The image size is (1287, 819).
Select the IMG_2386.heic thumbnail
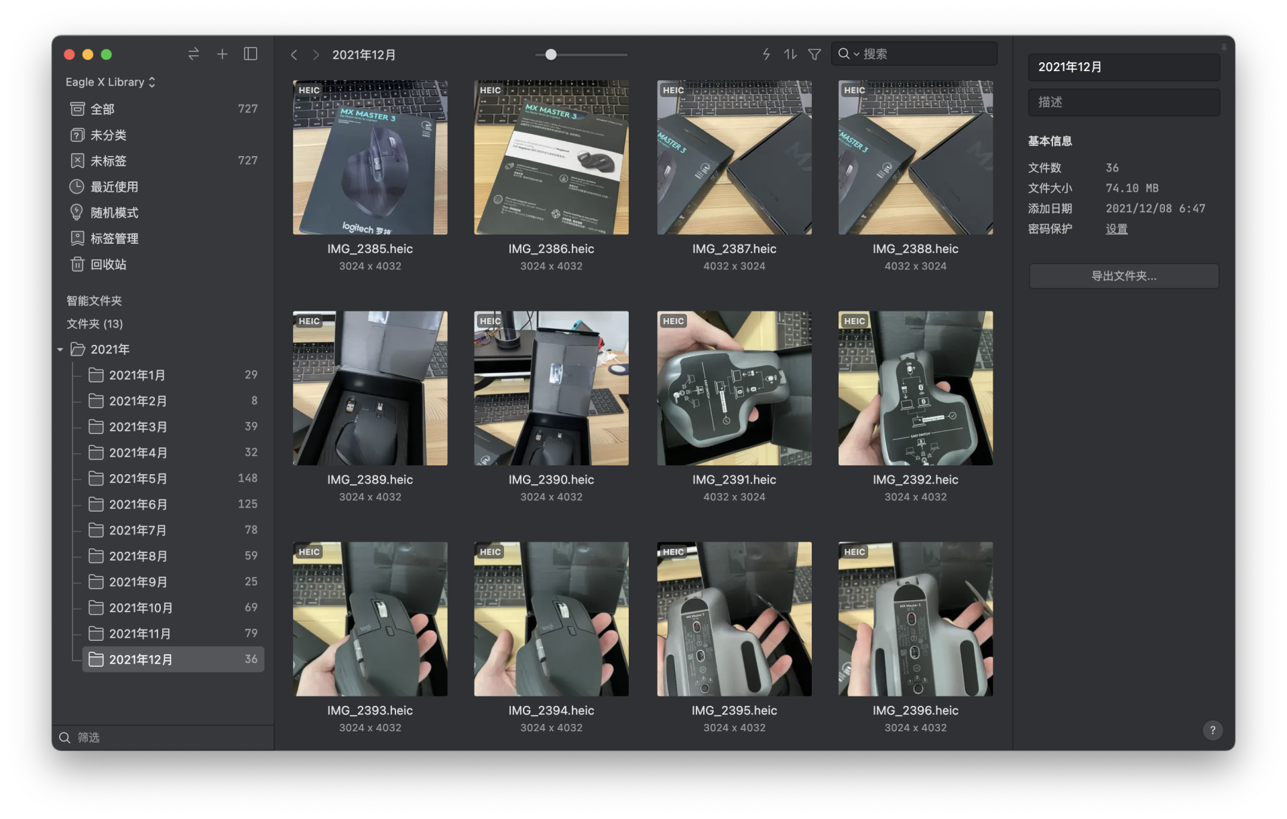pos(551,157)
